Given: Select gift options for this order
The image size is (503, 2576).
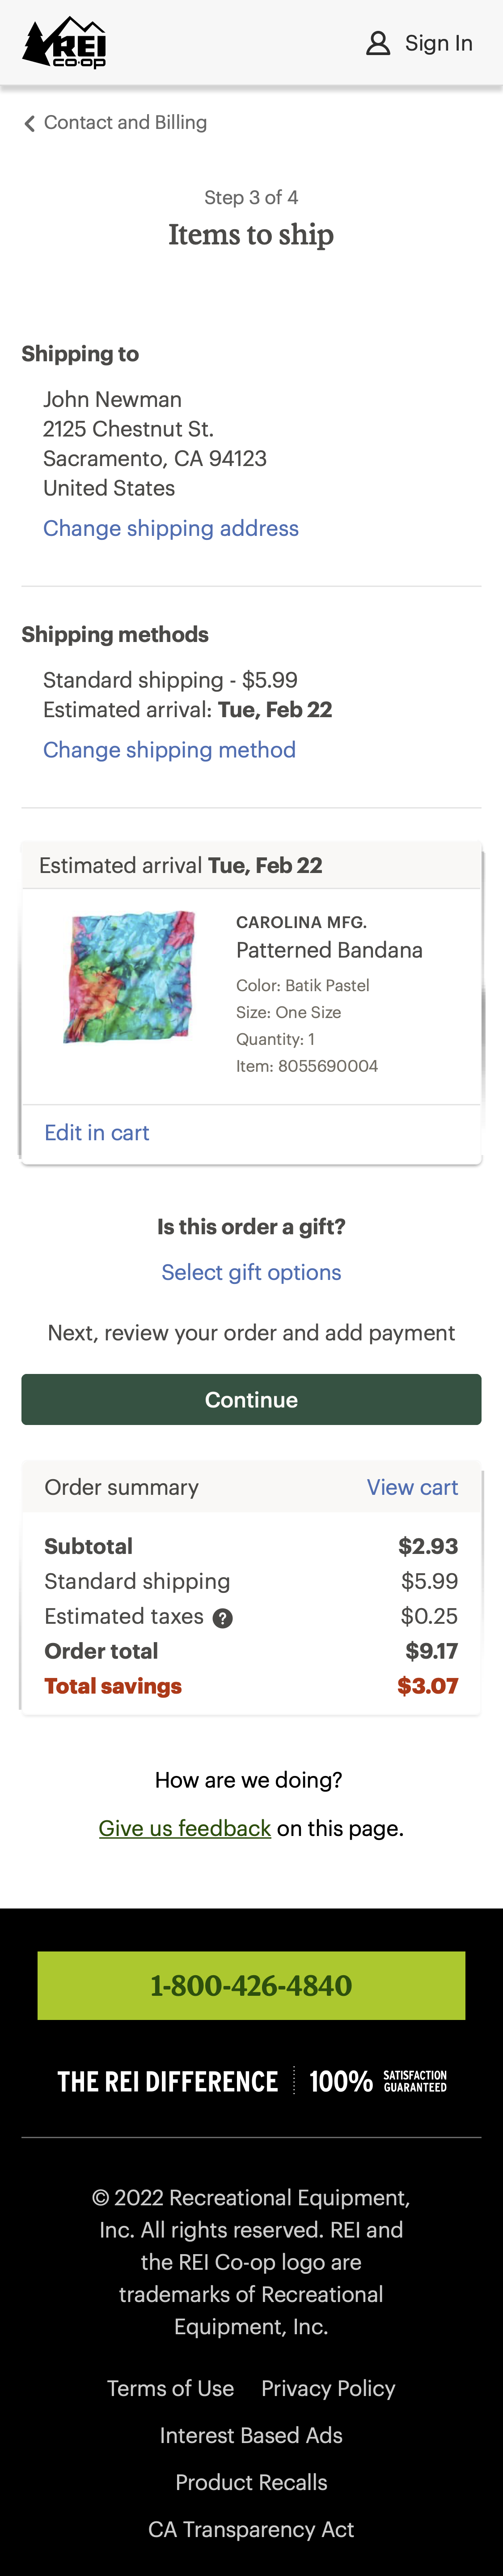Looking at the screenshot, I should (x=251, y=1272).
